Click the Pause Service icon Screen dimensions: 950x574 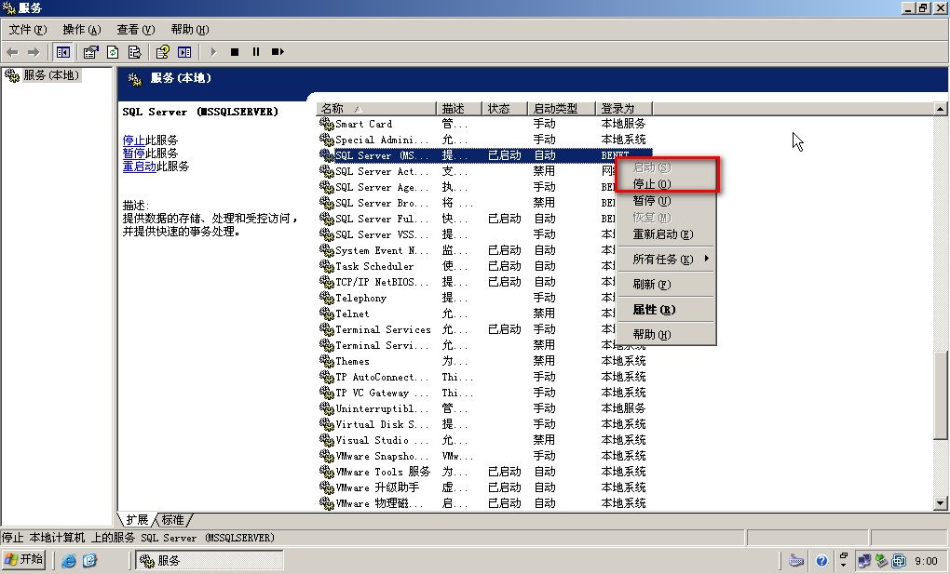[x=256, y=52]
